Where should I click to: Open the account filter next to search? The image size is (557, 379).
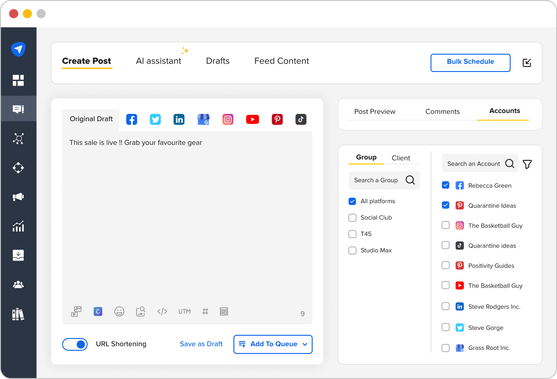[x=527, y=164]
